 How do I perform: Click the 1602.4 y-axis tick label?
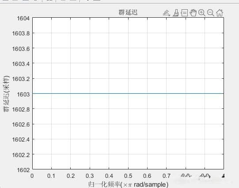point(21,139)
